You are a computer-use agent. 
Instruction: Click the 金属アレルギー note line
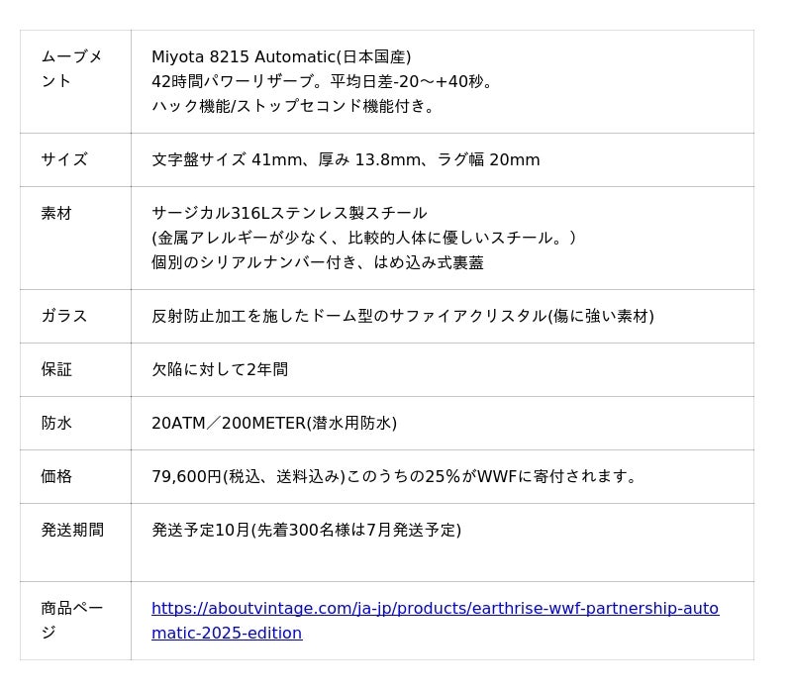click(364, 238)
